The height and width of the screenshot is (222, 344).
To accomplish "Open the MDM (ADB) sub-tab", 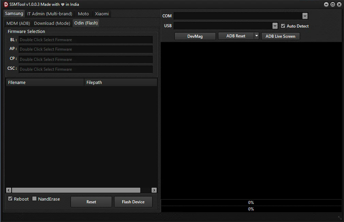I will (18, 23).
